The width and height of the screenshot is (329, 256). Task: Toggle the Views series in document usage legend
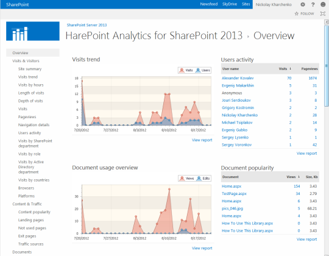click(186, 179)
